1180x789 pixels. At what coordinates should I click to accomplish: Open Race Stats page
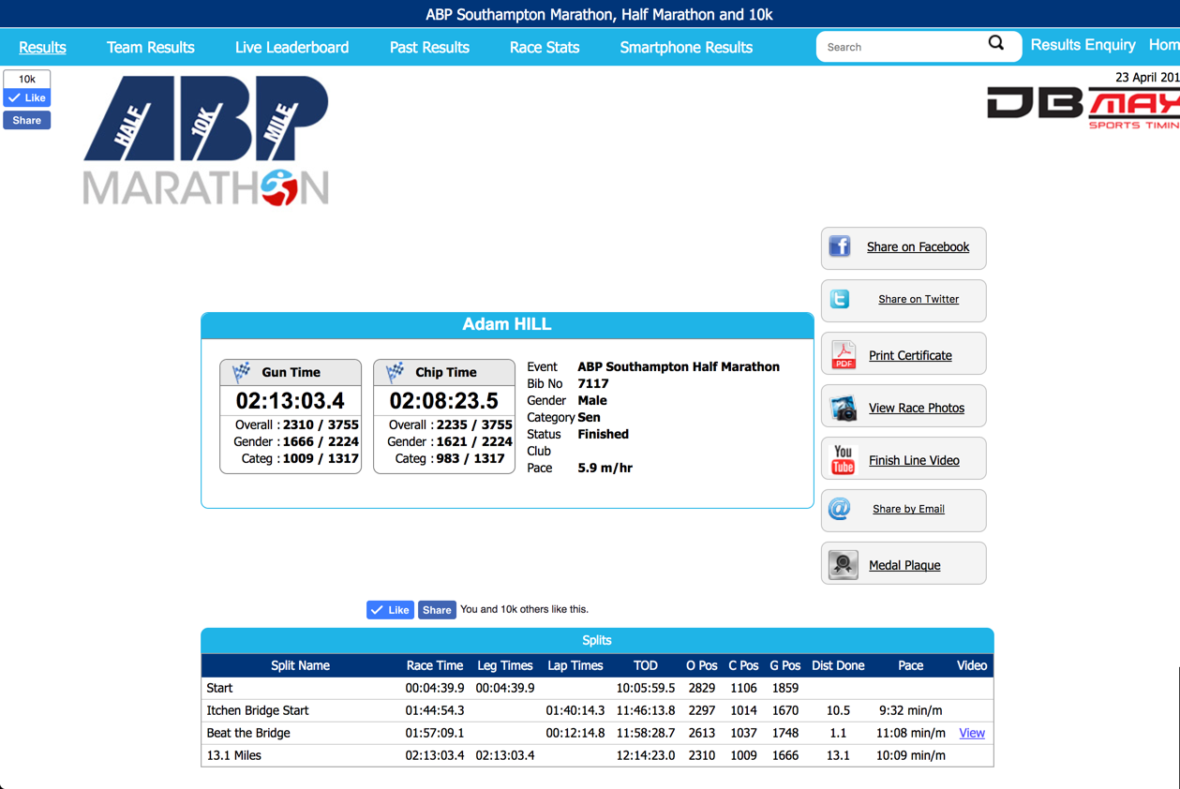tap(545, 47)
